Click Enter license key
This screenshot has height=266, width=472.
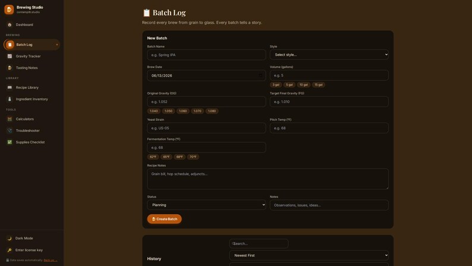pyautogui.click(x=32, y=250)
